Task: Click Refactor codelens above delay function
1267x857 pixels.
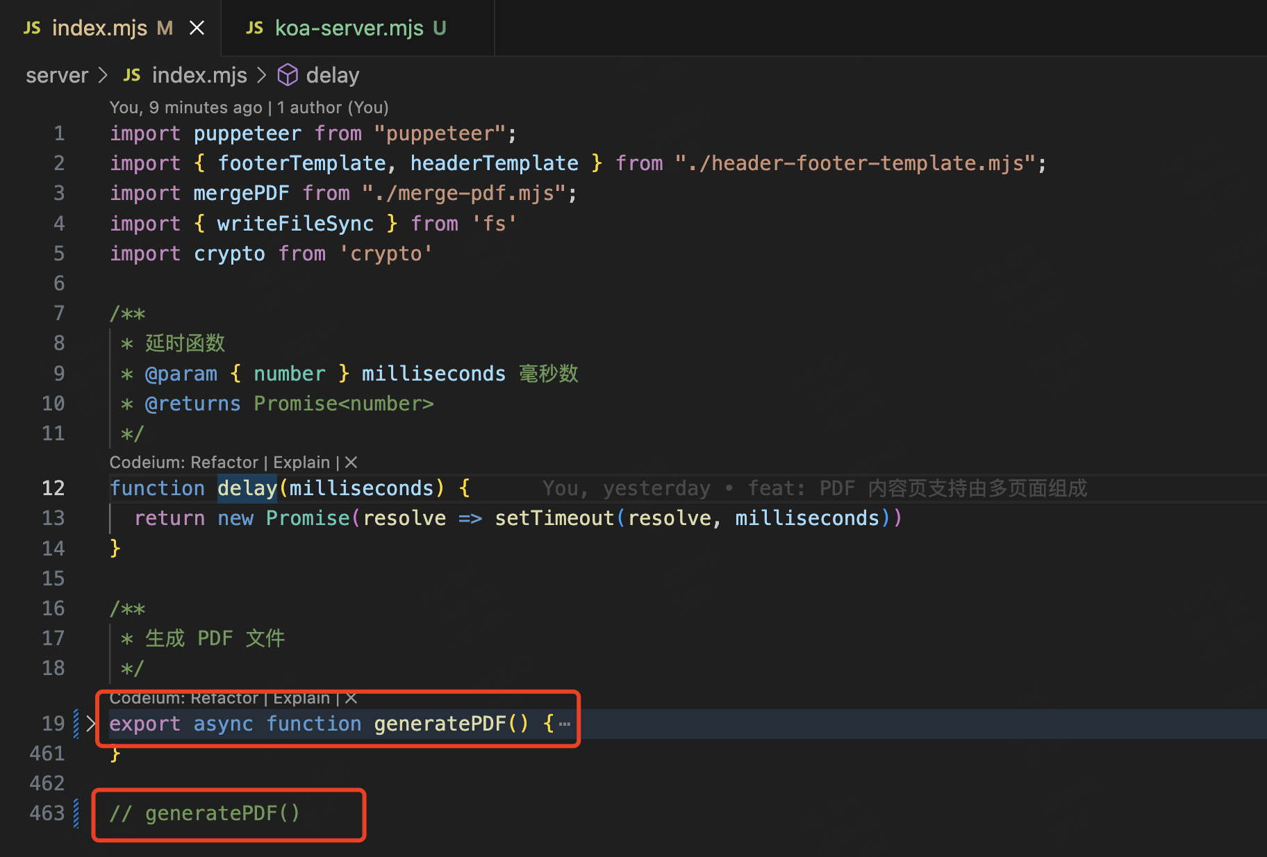Action: pyautogui.click(x=224, y=463)
